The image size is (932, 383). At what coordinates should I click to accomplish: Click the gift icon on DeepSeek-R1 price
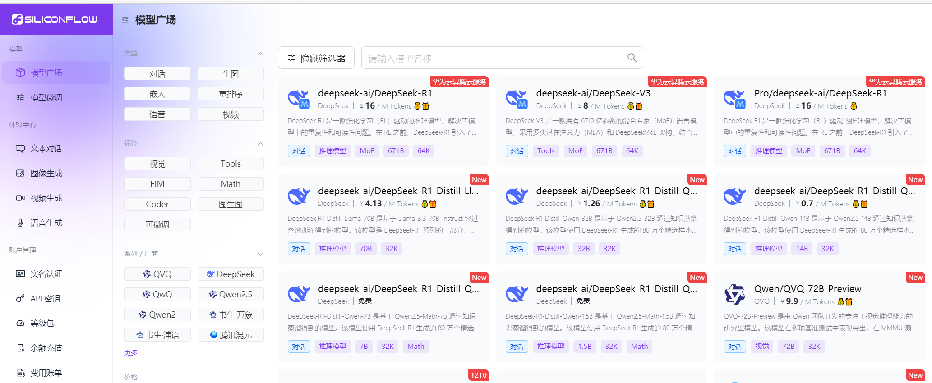coord(425,106)
